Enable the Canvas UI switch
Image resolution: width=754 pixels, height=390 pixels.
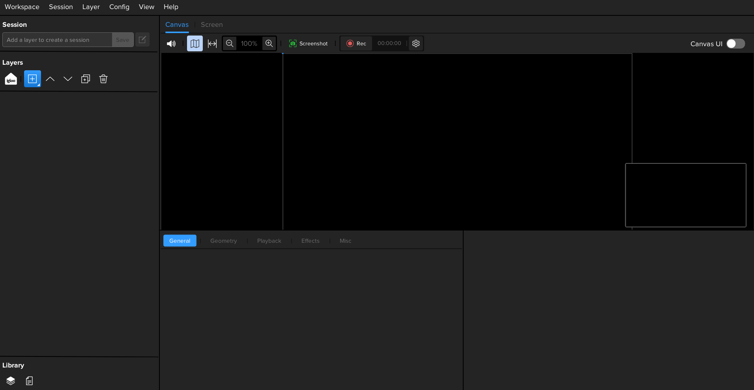[x=735, y=43]
